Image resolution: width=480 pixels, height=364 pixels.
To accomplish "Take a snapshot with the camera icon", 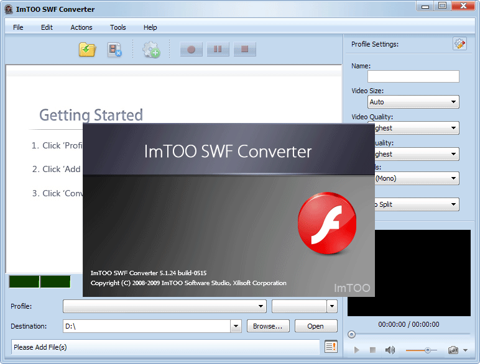I will pyautogui.click(x=453, y=350).
